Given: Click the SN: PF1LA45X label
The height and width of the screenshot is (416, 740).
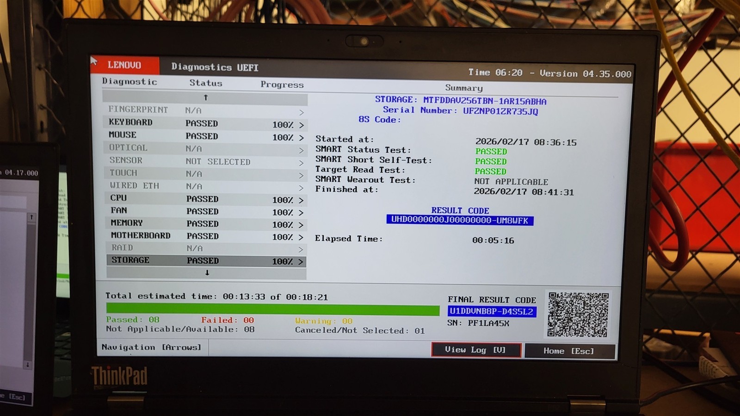Looking at the screenshot, I should point(478,323).
